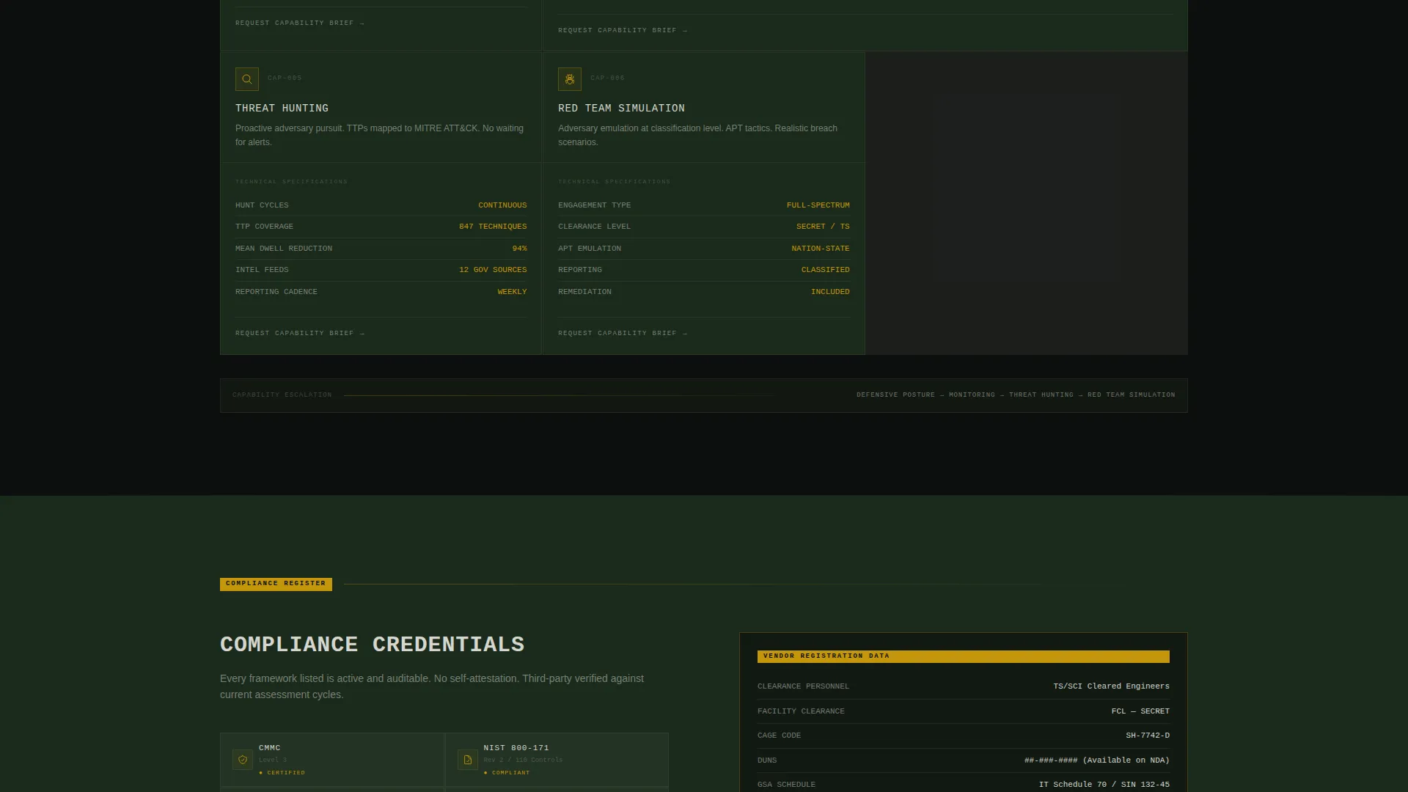1408x792 pixels.
Task: Click the Threat Hunting magnifier icon
Action: [247, 79]
